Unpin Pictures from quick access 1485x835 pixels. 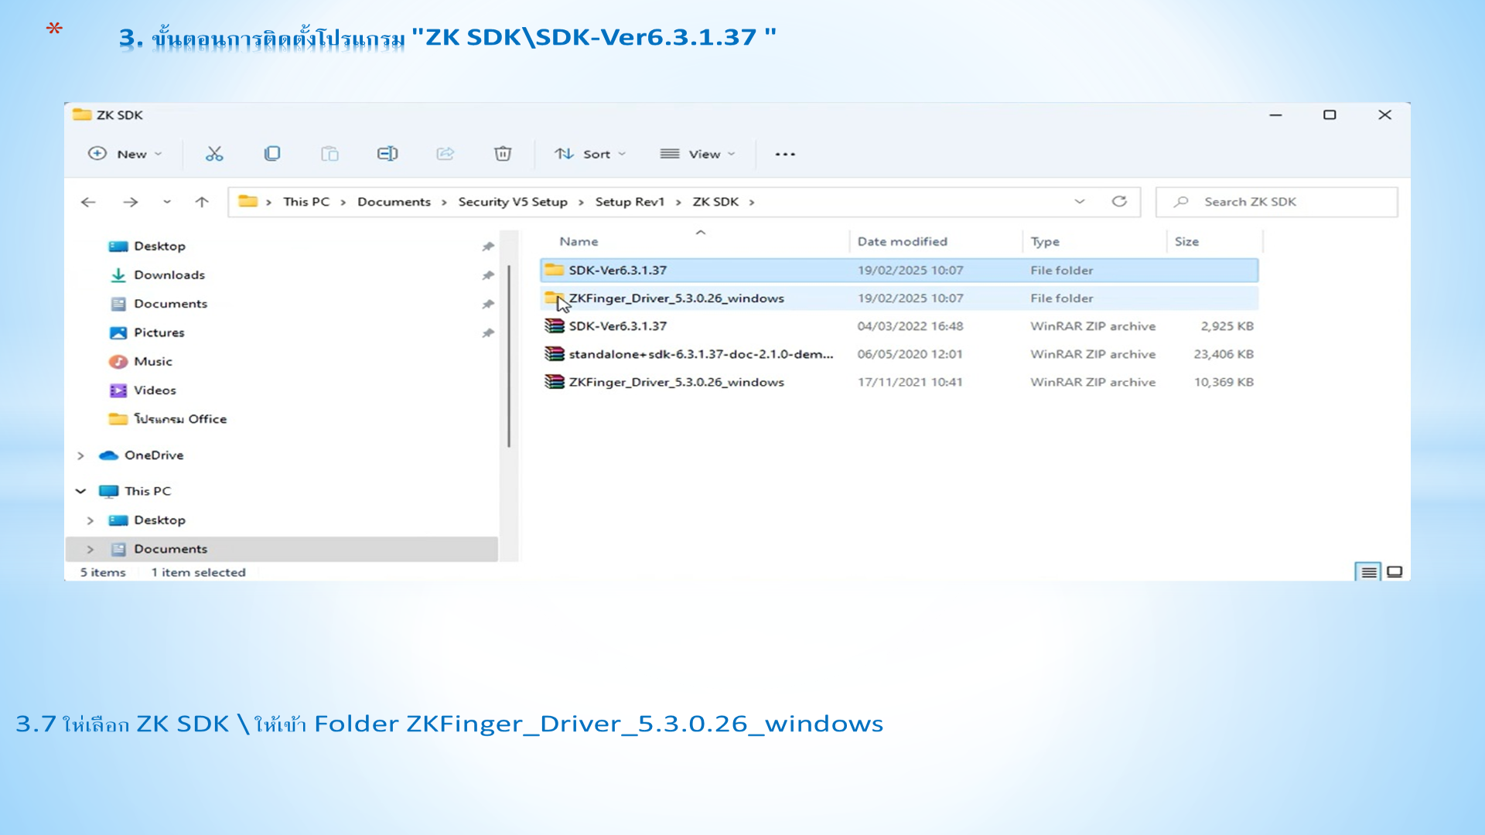point(488,333)
